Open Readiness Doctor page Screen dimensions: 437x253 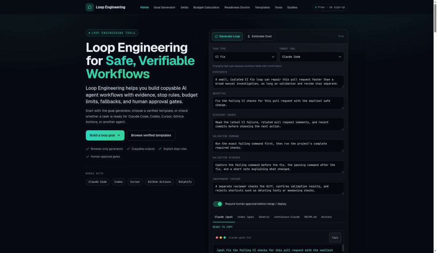coord(237,7)
